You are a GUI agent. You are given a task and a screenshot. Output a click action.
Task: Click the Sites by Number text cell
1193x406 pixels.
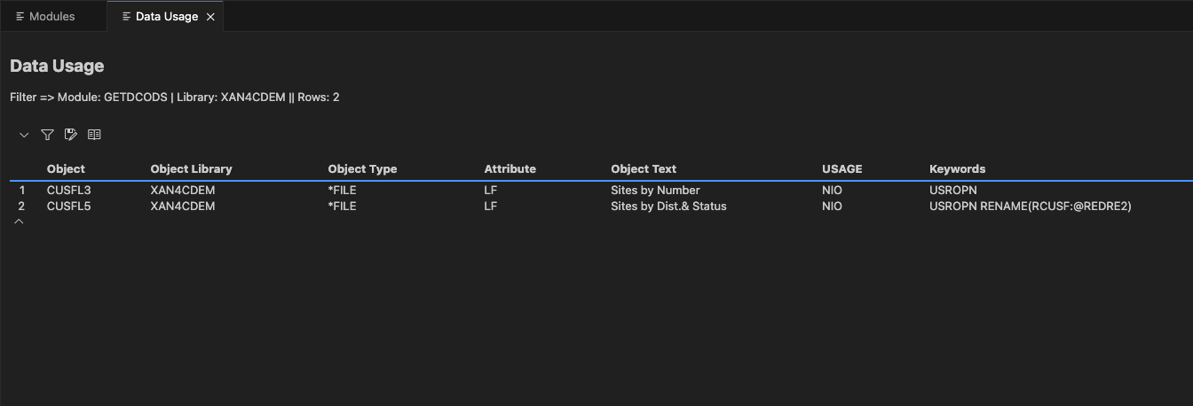point(655,190)
